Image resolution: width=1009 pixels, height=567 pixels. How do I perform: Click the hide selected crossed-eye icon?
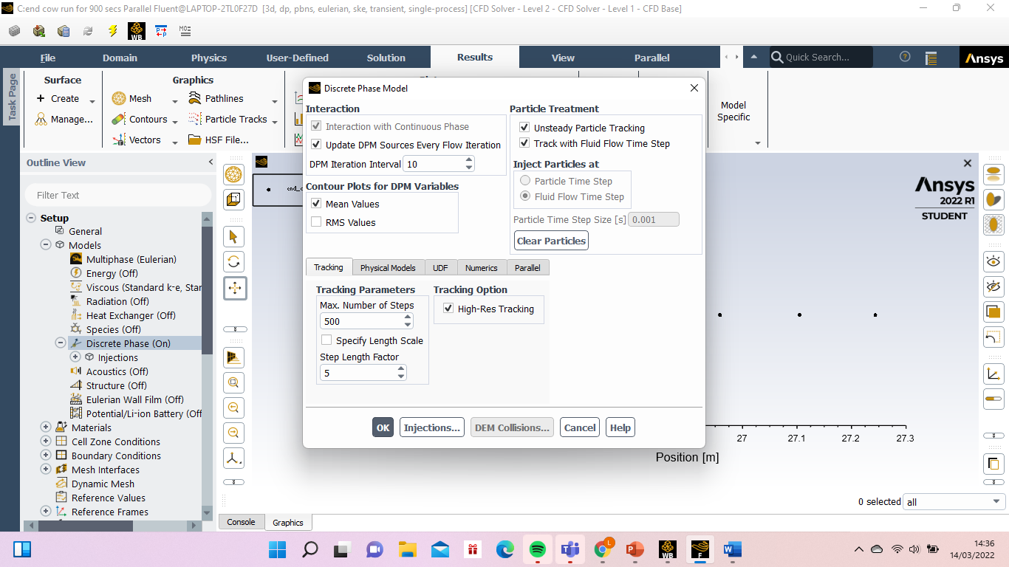[x=993, y=286]
